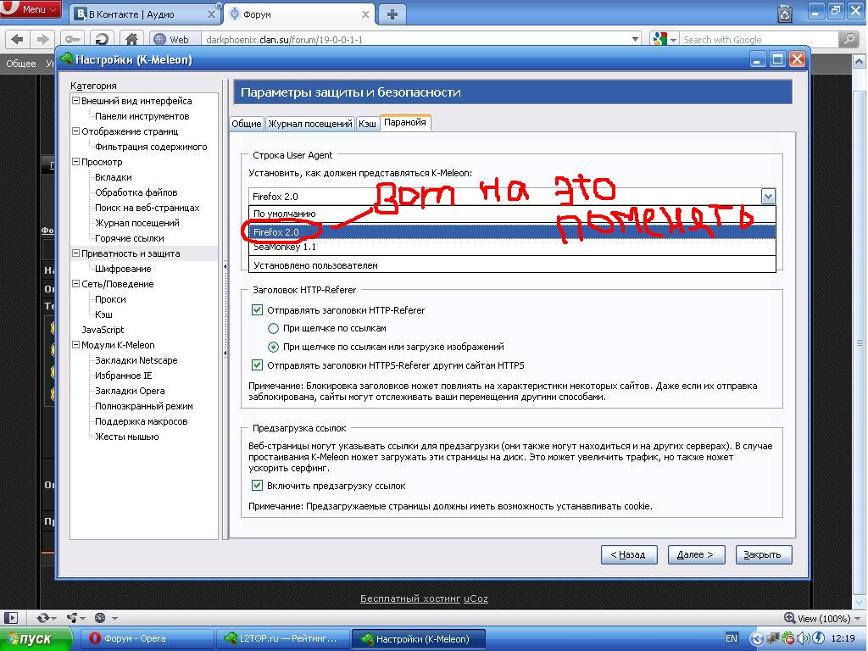Switch to L2TOP.ru taskbar window
Screen dimensions: 868x651
283,639
